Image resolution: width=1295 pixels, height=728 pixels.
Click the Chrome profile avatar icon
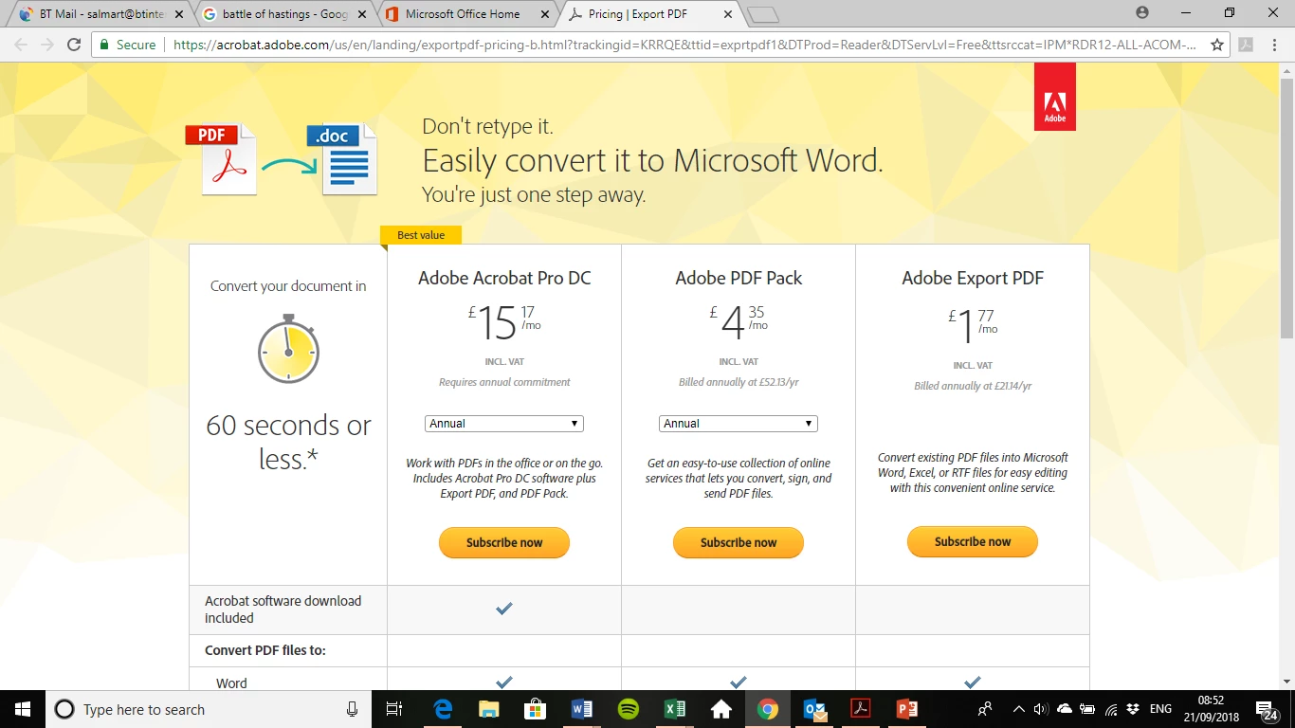click(x=1142, y=12)
